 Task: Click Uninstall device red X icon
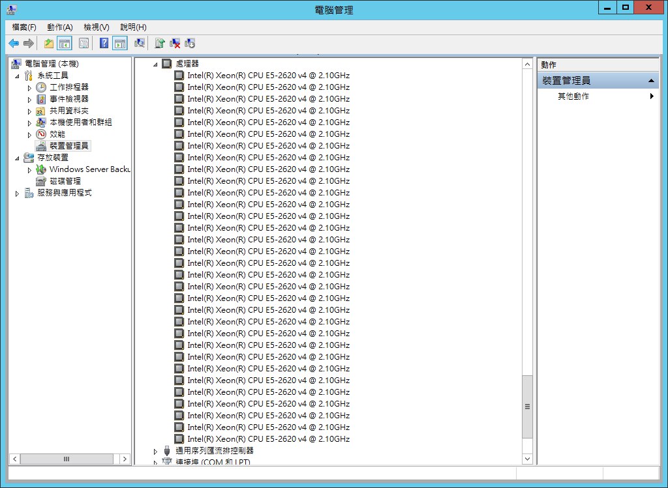175,43
